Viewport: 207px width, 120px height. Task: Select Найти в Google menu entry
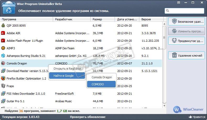[x=67, y=76]
